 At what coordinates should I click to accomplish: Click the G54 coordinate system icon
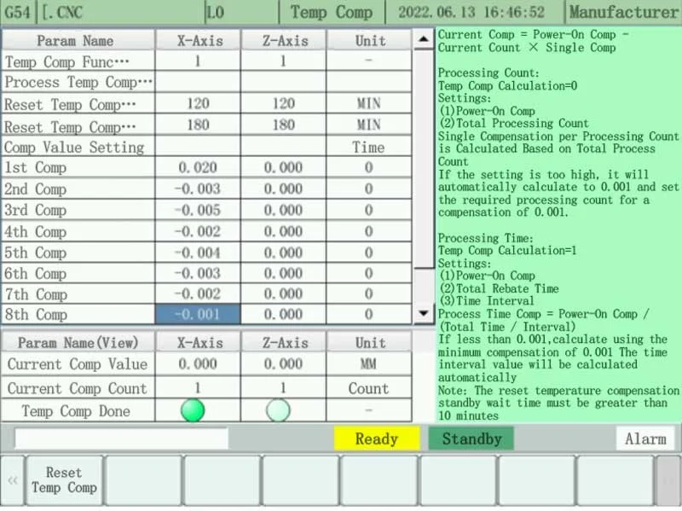(x=17, y=12)
